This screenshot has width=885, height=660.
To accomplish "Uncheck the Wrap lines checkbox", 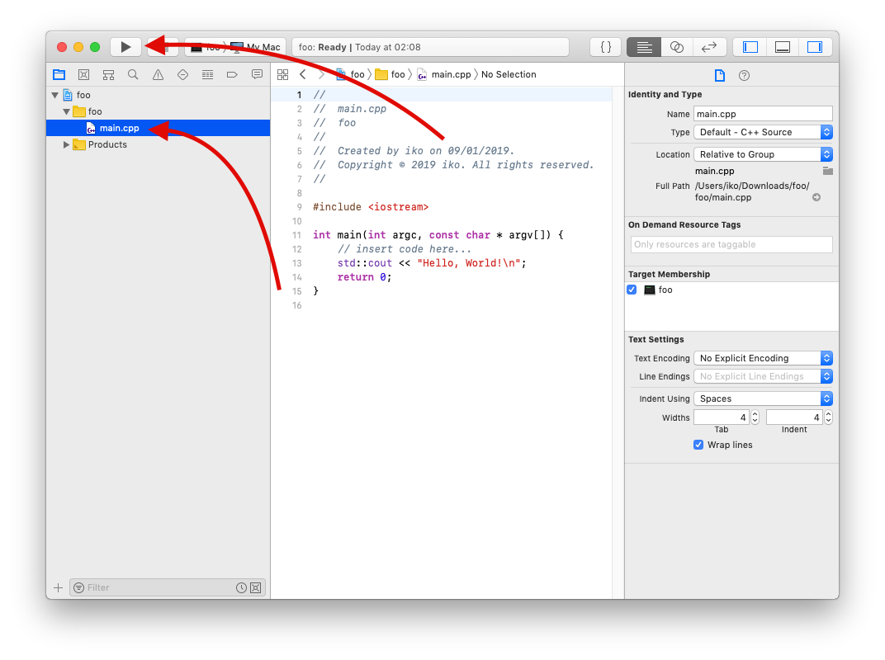I will [x=698, y=445].
